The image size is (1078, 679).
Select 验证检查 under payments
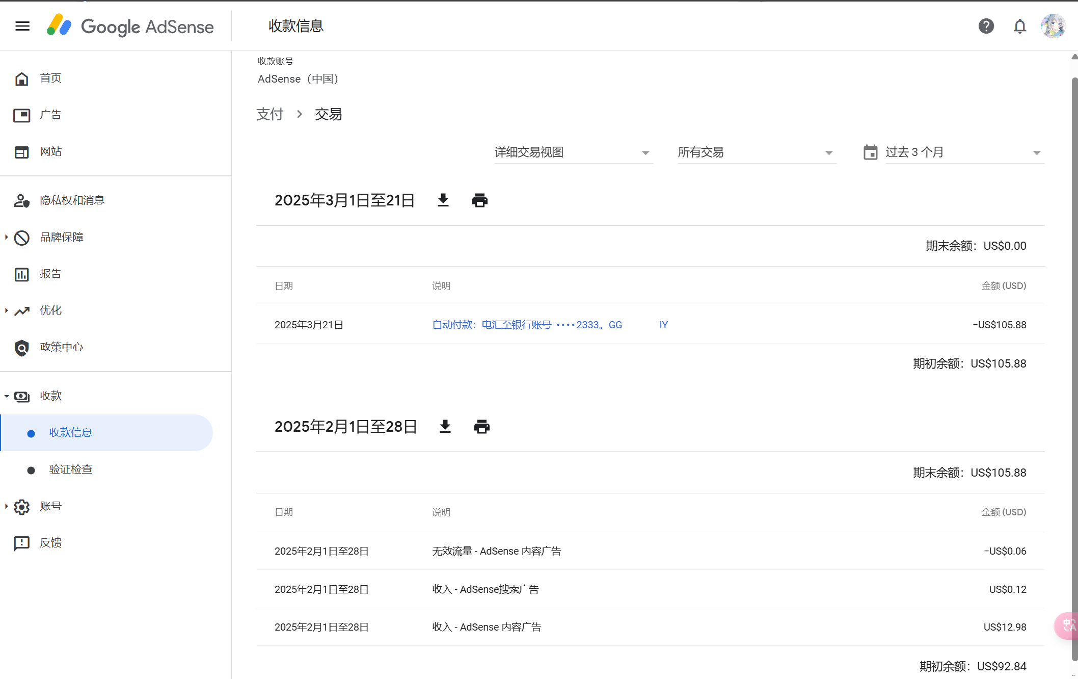70,469
